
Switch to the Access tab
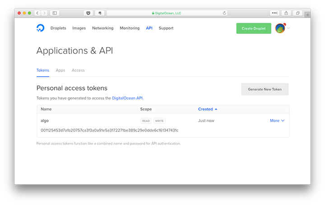[x=78, y=70]
